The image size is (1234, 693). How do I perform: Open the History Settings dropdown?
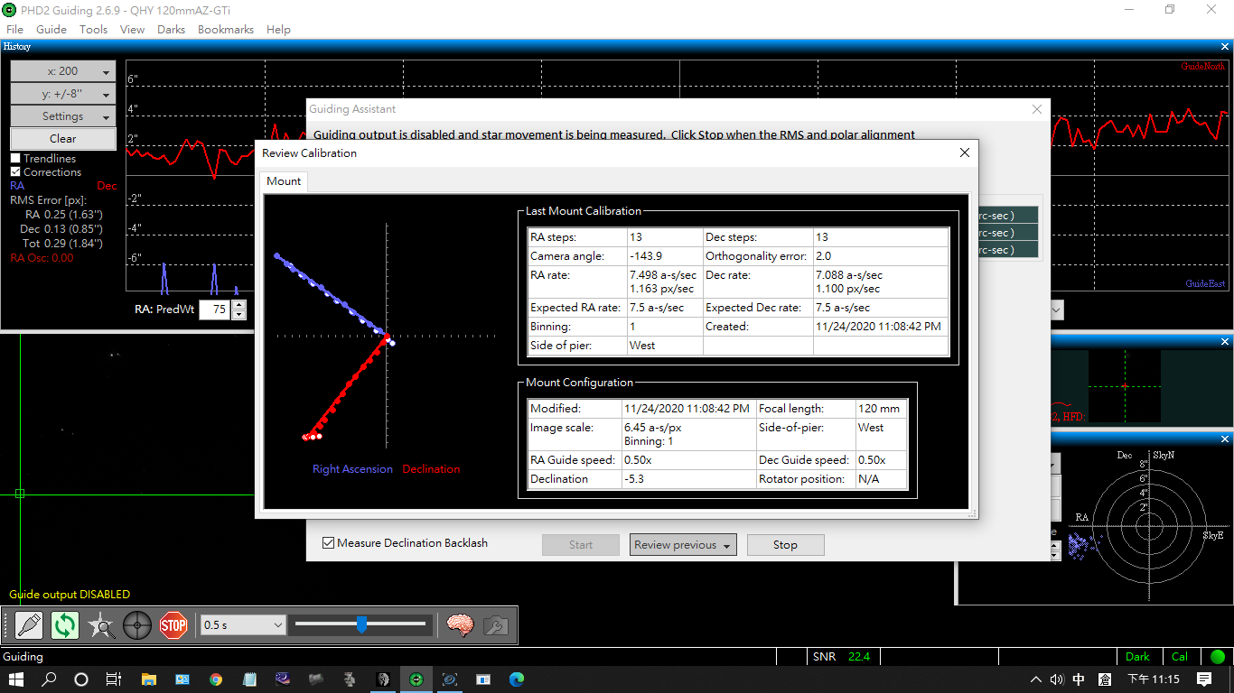coord(63,116)
